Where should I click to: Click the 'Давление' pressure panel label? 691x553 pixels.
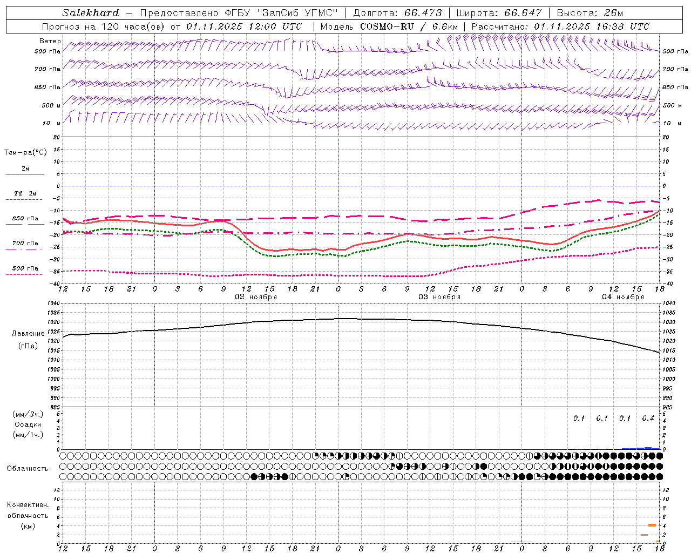pos(28,334)
